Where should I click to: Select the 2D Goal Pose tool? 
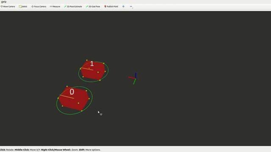93,6
